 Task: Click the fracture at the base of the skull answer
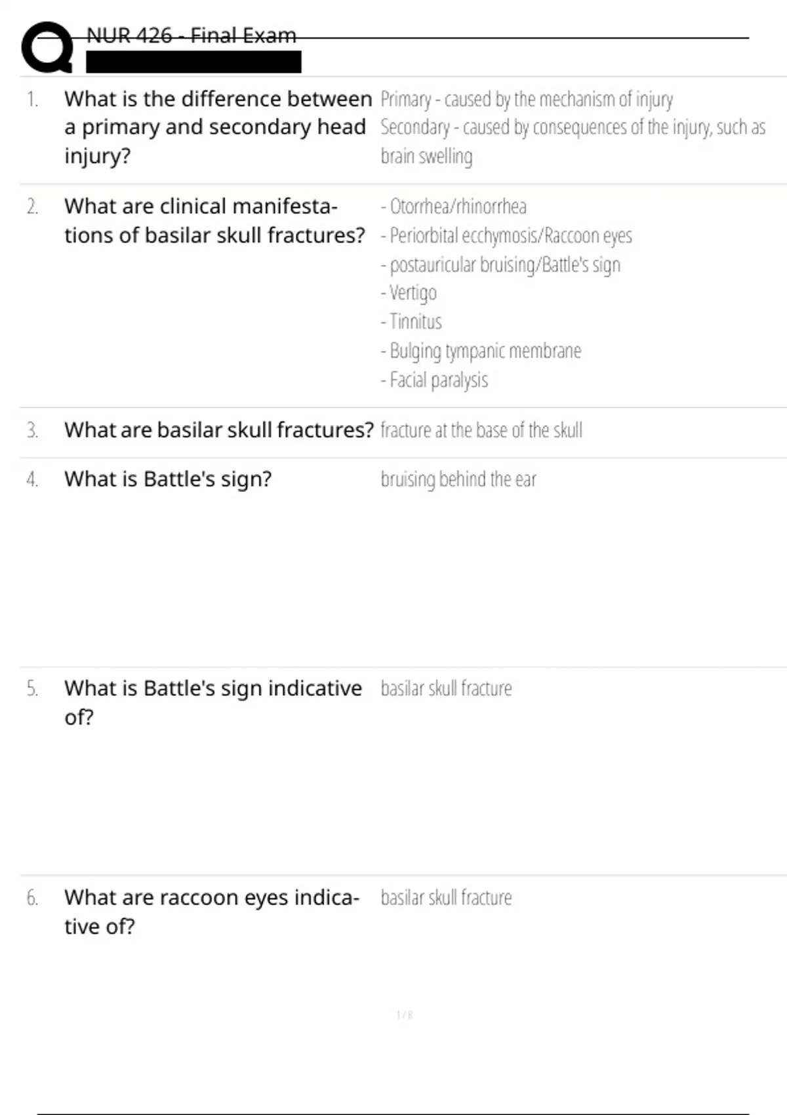[x=481, y=430]
